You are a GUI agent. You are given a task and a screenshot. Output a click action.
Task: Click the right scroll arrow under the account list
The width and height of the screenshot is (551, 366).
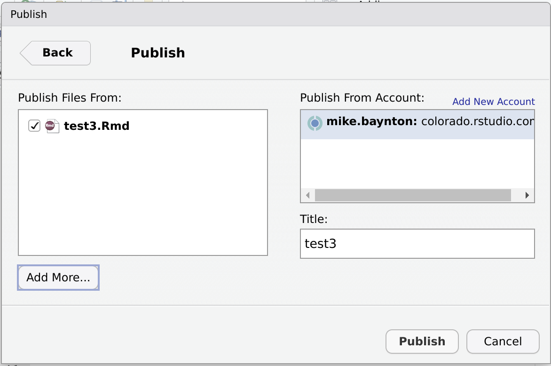point(527,195)
